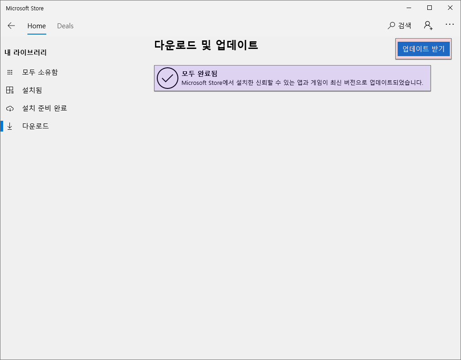Click the 다운로드 arrow icon in sidebar
The width and height of the screenshot is (461, 360).
[x=10, y=126]
